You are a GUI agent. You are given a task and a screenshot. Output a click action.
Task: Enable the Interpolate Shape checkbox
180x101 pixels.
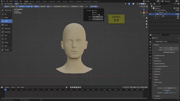pos(93,12)
